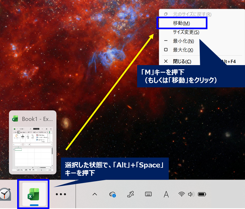Open the pen menu tray icon
Viewport: 245px width, 209px height.
click(131, 194)
